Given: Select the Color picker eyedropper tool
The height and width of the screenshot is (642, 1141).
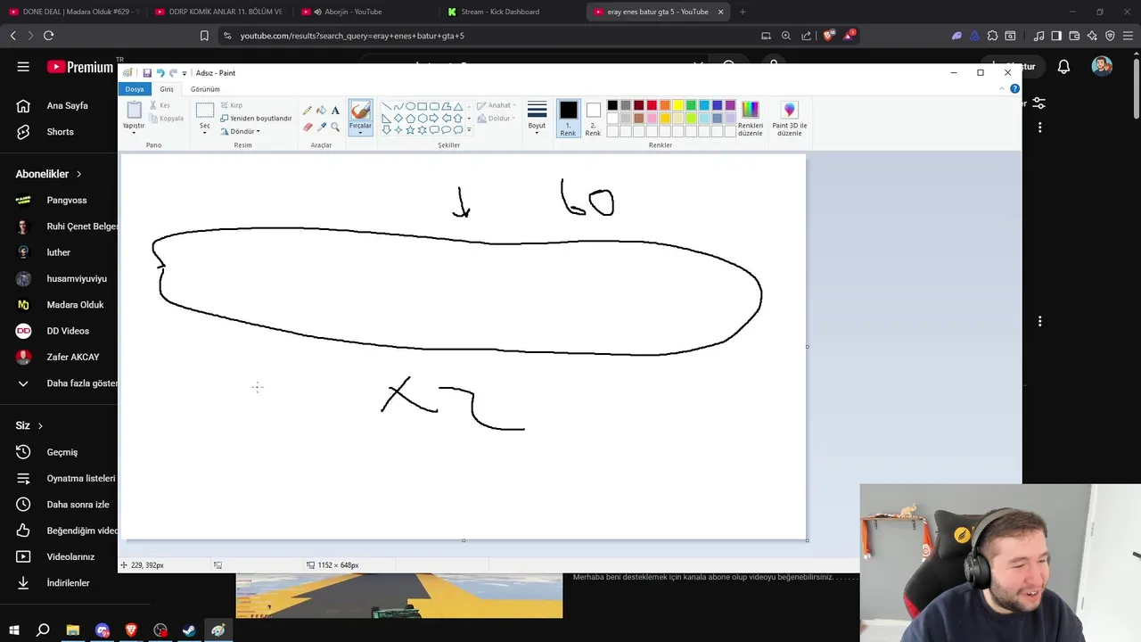Looking at the screenshot, I should click(321, 127).
